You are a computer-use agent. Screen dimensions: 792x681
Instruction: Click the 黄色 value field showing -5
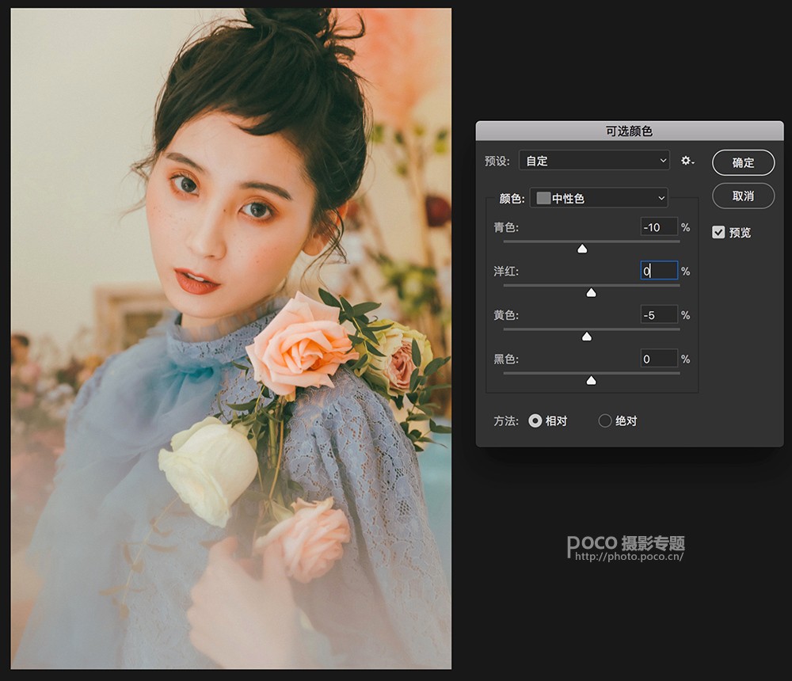click(659, 314)
